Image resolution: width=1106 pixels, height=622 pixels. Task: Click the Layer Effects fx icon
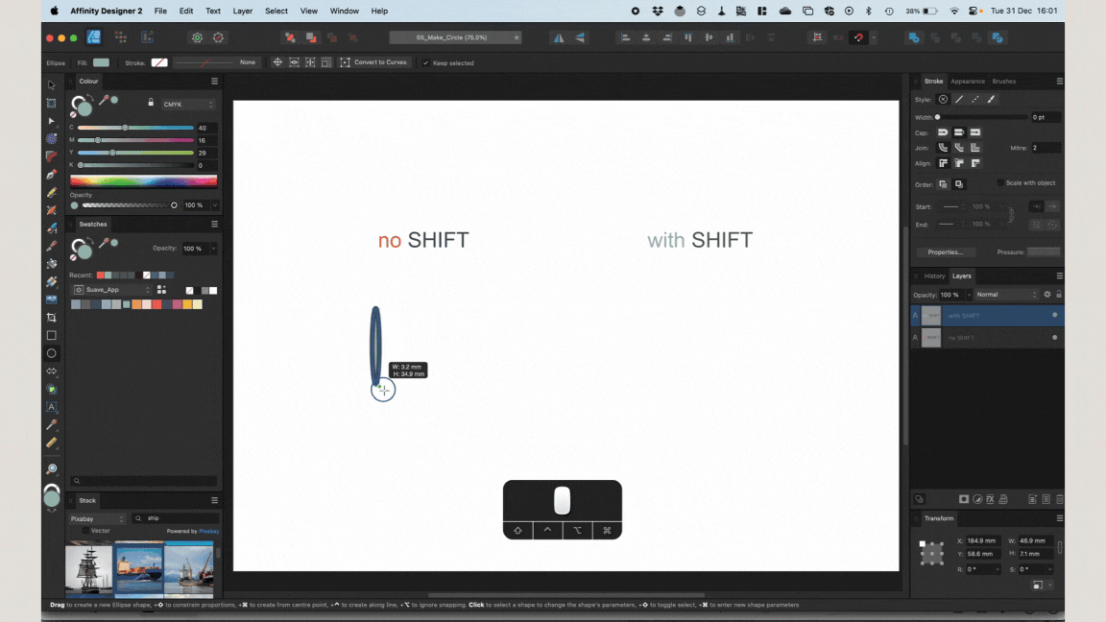[991, 499]
